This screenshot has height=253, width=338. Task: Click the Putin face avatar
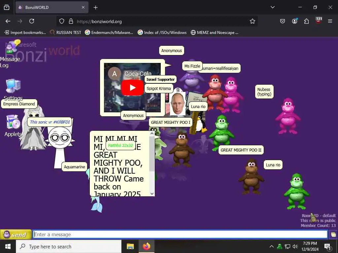[178, 104]
